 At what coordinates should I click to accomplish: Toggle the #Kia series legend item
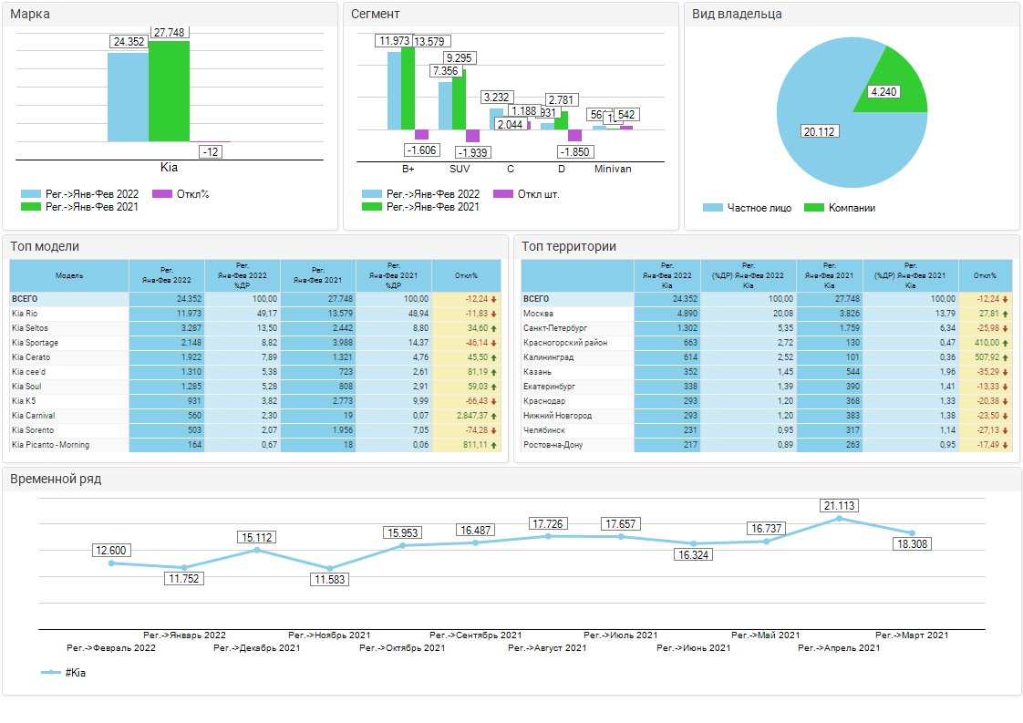64,673
